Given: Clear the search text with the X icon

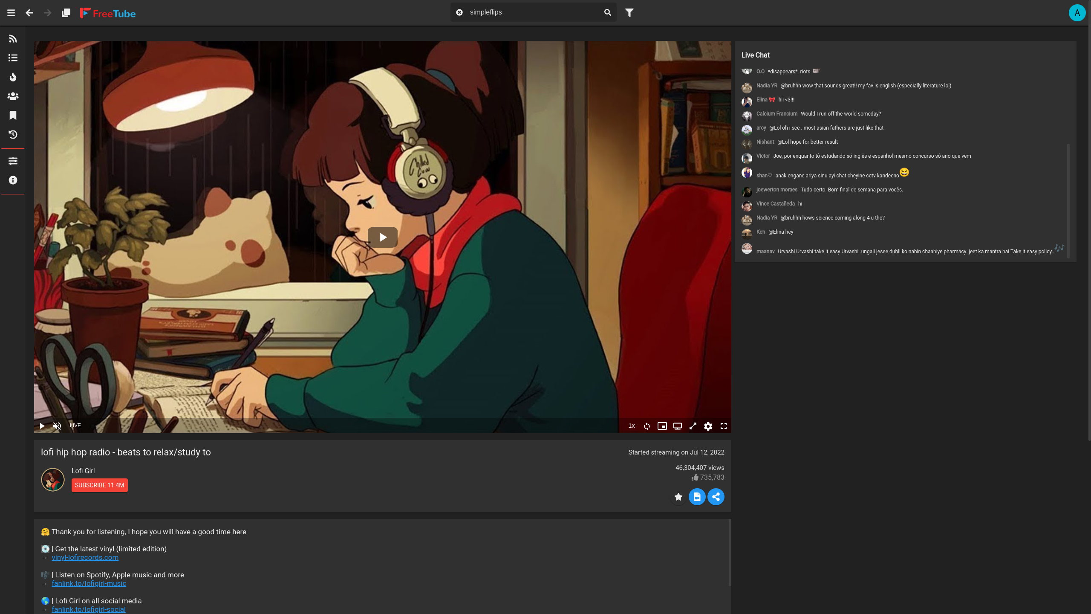Looking at the screenshot, I should (459, 12).
